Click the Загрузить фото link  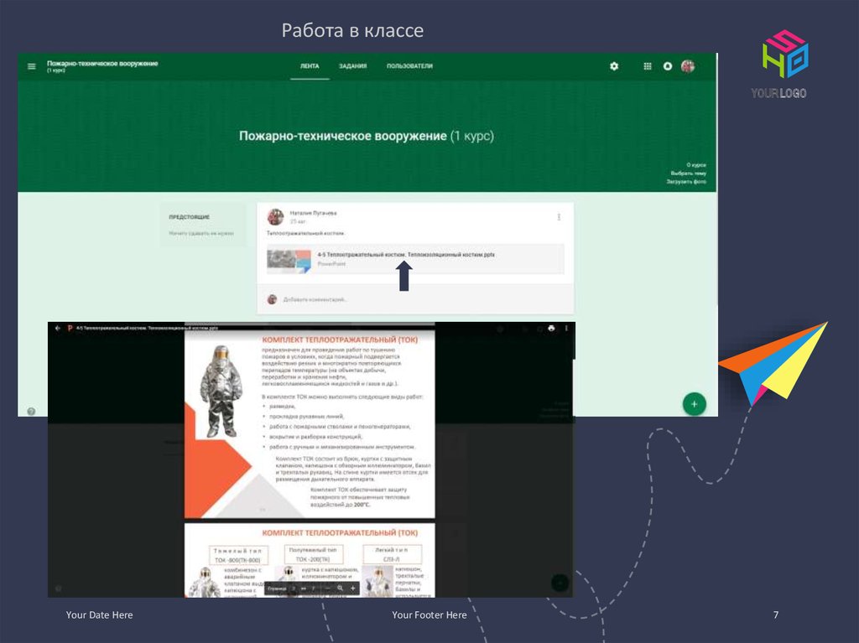(686, 182)
